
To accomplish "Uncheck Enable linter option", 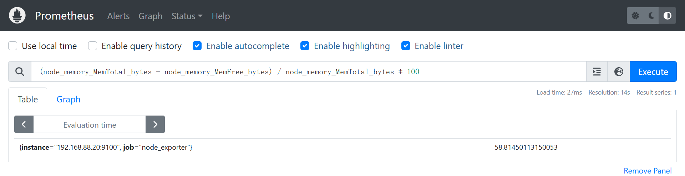I will click(x=406, y=46).
